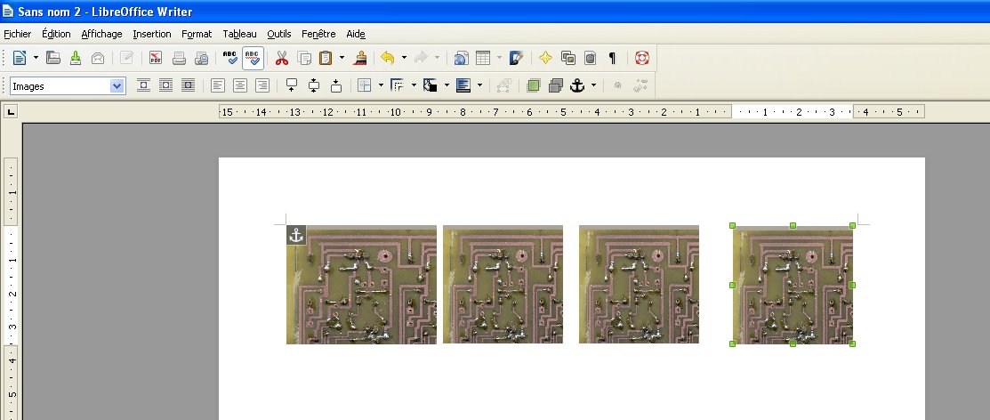Screen dimensions: 990x420
Task: Click the Document as E-mail icon
Action: coord(98,58)
